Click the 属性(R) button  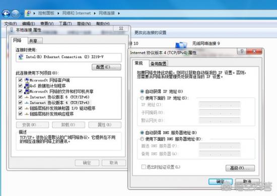click(x=105, y=125)
